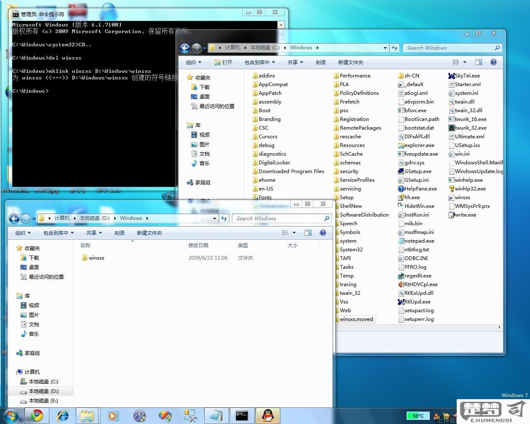
Task: Open help in the C: Windows explorer toolbar
Action: click(x=493, y=62)
